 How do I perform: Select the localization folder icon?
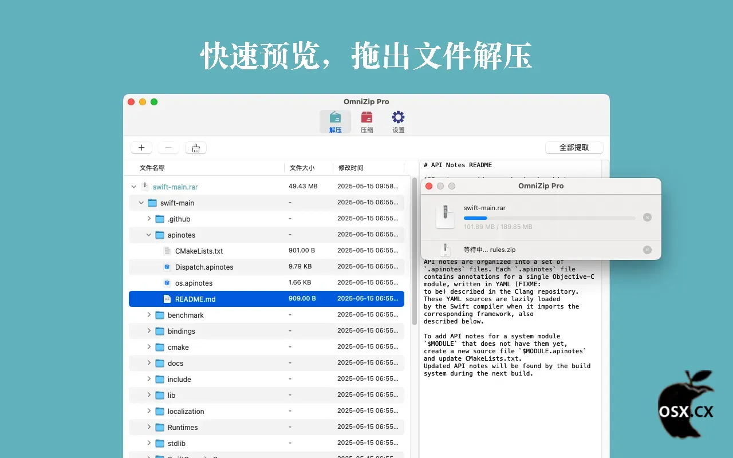(x=160, y=411)
